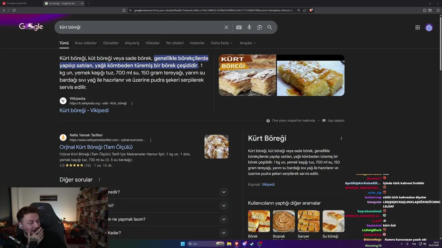
Task: Switch to the Yer siteleri tab
Action: point(175,43)
